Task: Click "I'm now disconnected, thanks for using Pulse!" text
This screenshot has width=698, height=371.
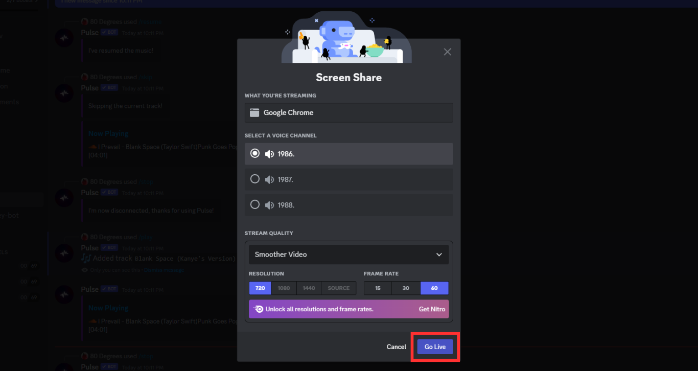Action: [x=151, y=211]
